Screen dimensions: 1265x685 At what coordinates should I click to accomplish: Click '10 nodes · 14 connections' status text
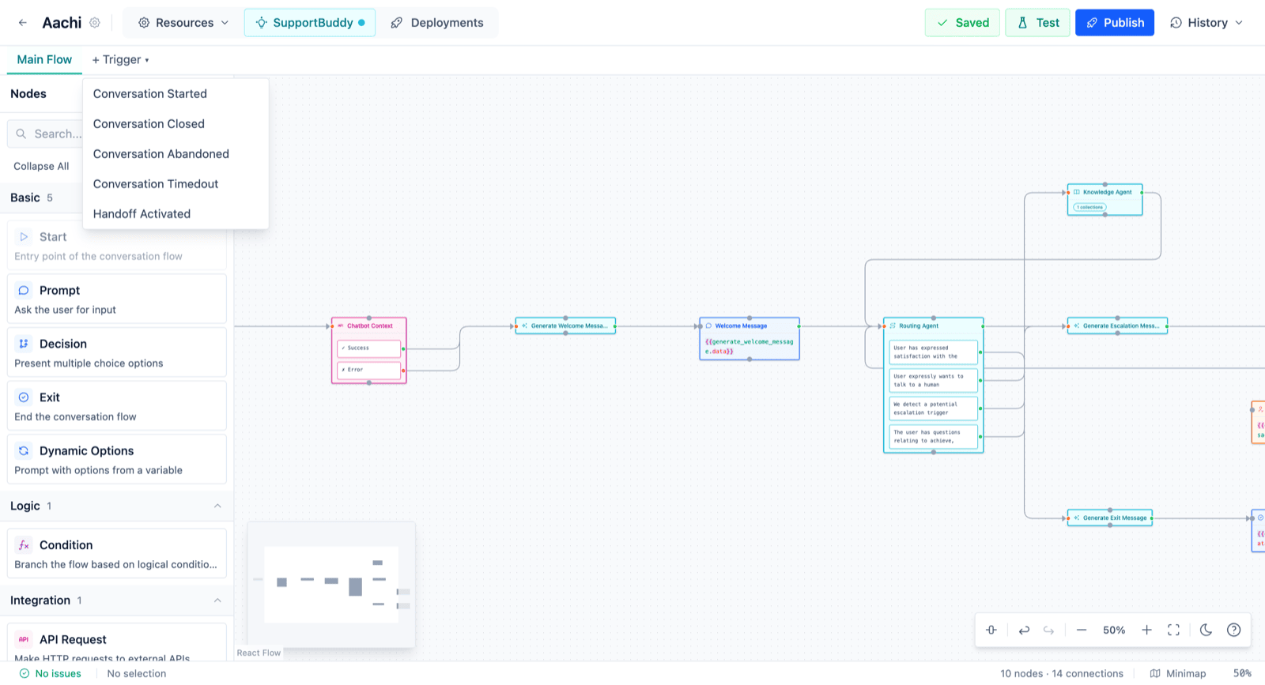click(1062, 674)
